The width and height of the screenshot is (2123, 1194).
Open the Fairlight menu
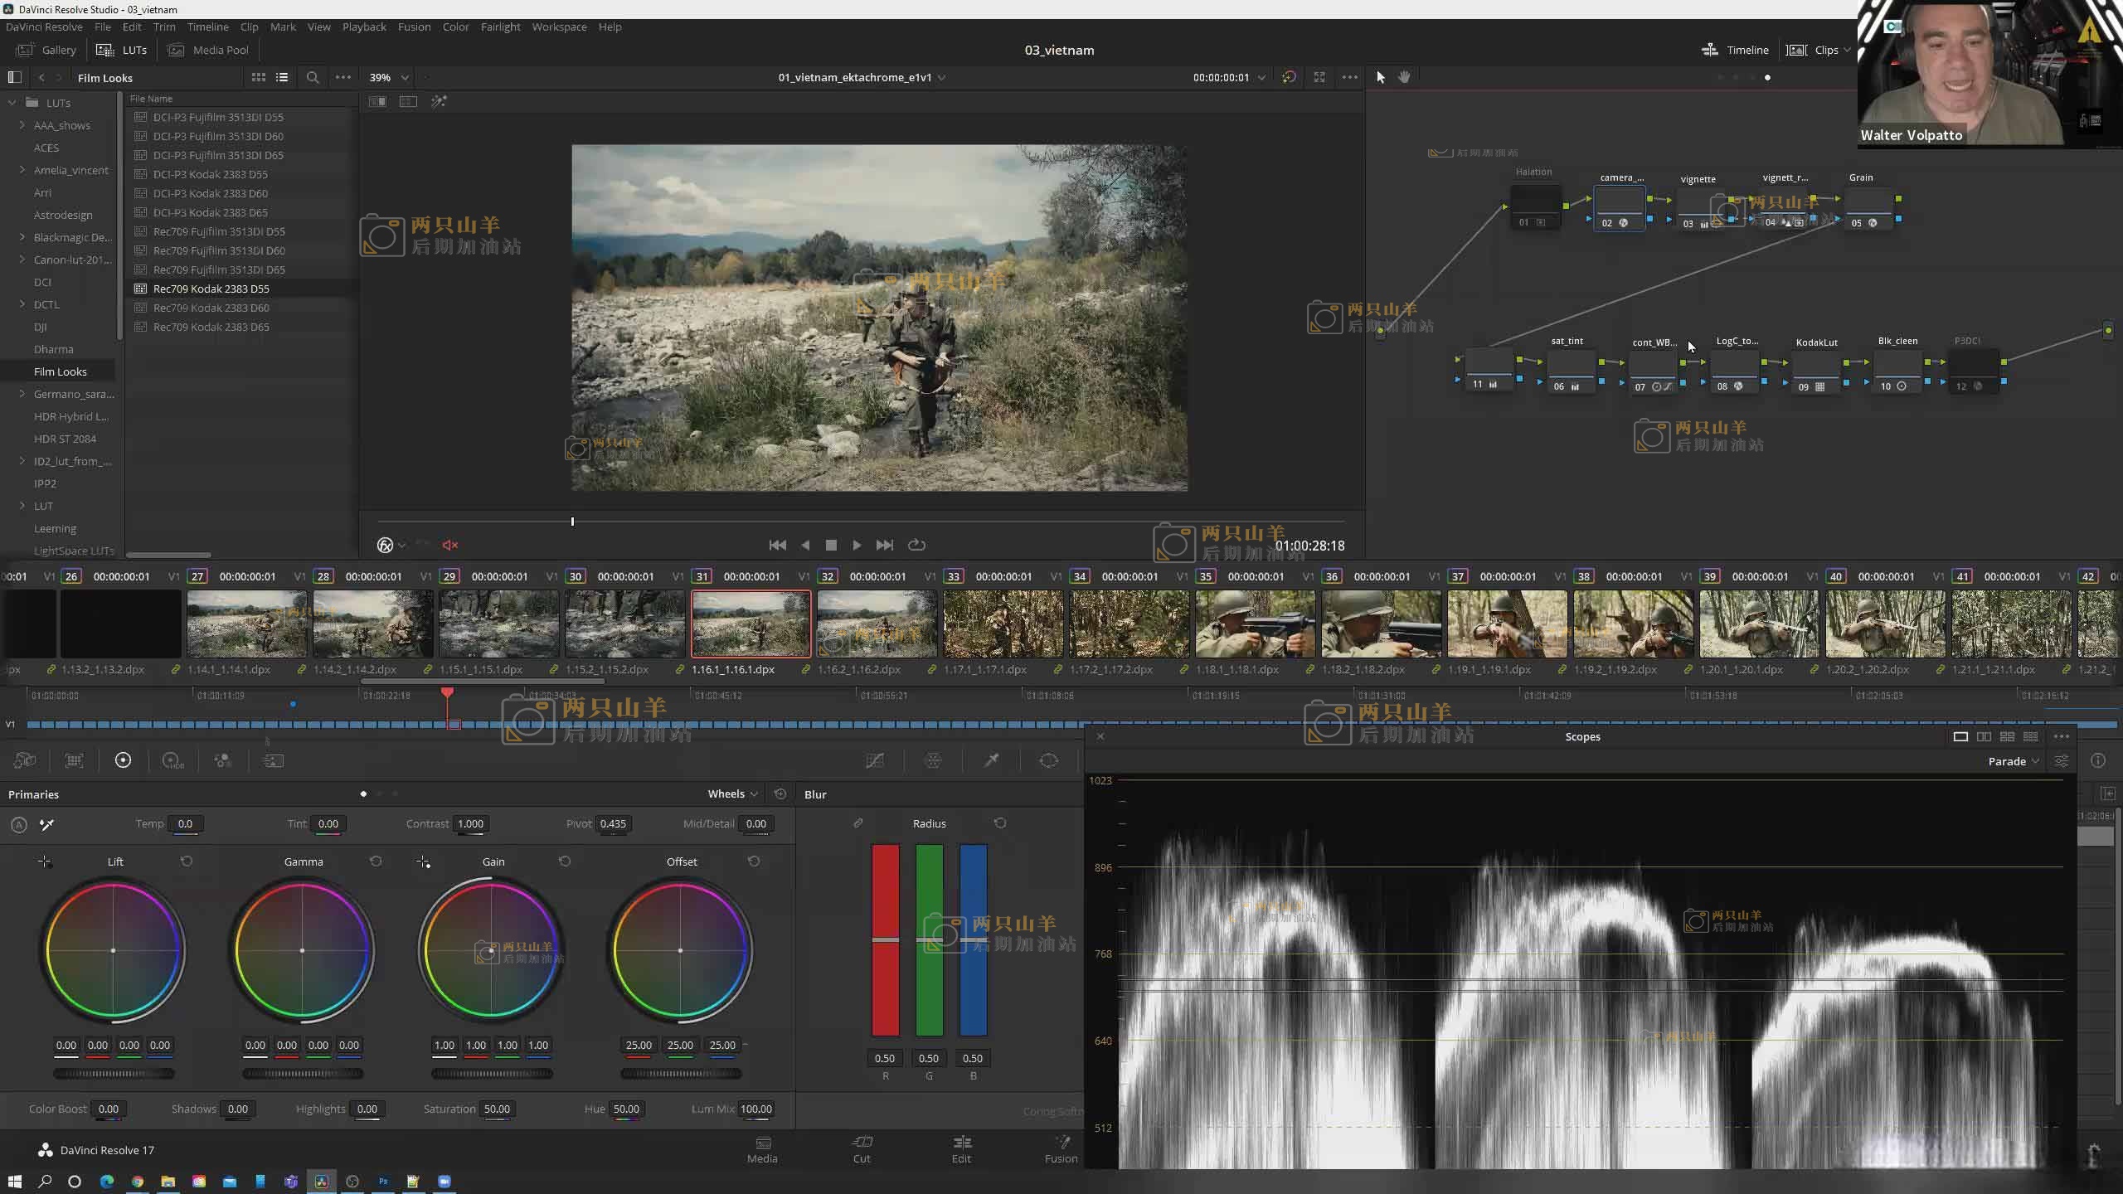click(500, 27)
